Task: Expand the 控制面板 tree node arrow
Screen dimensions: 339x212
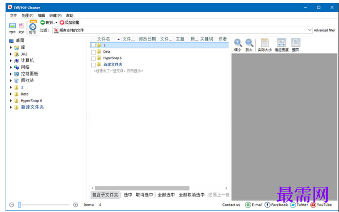Action: 11,74
